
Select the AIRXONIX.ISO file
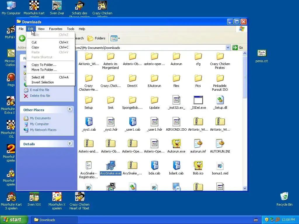pyautogui.click(x=176, y=125)
